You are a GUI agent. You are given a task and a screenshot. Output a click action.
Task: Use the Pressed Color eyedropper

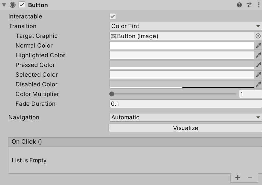click(258, 65)
